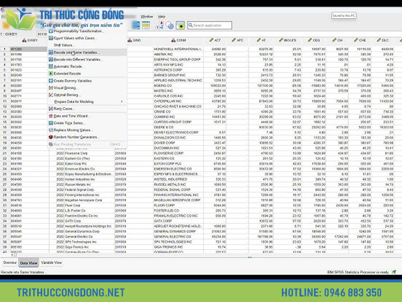
Task: Select Automatic Recode entry
Action: click(87, 66)
